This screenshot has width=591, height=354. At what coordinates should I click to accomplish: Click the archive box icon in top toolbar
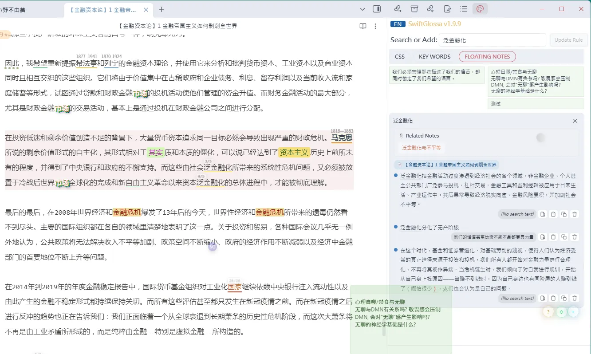pyautogui.click(x=414, y=9)
